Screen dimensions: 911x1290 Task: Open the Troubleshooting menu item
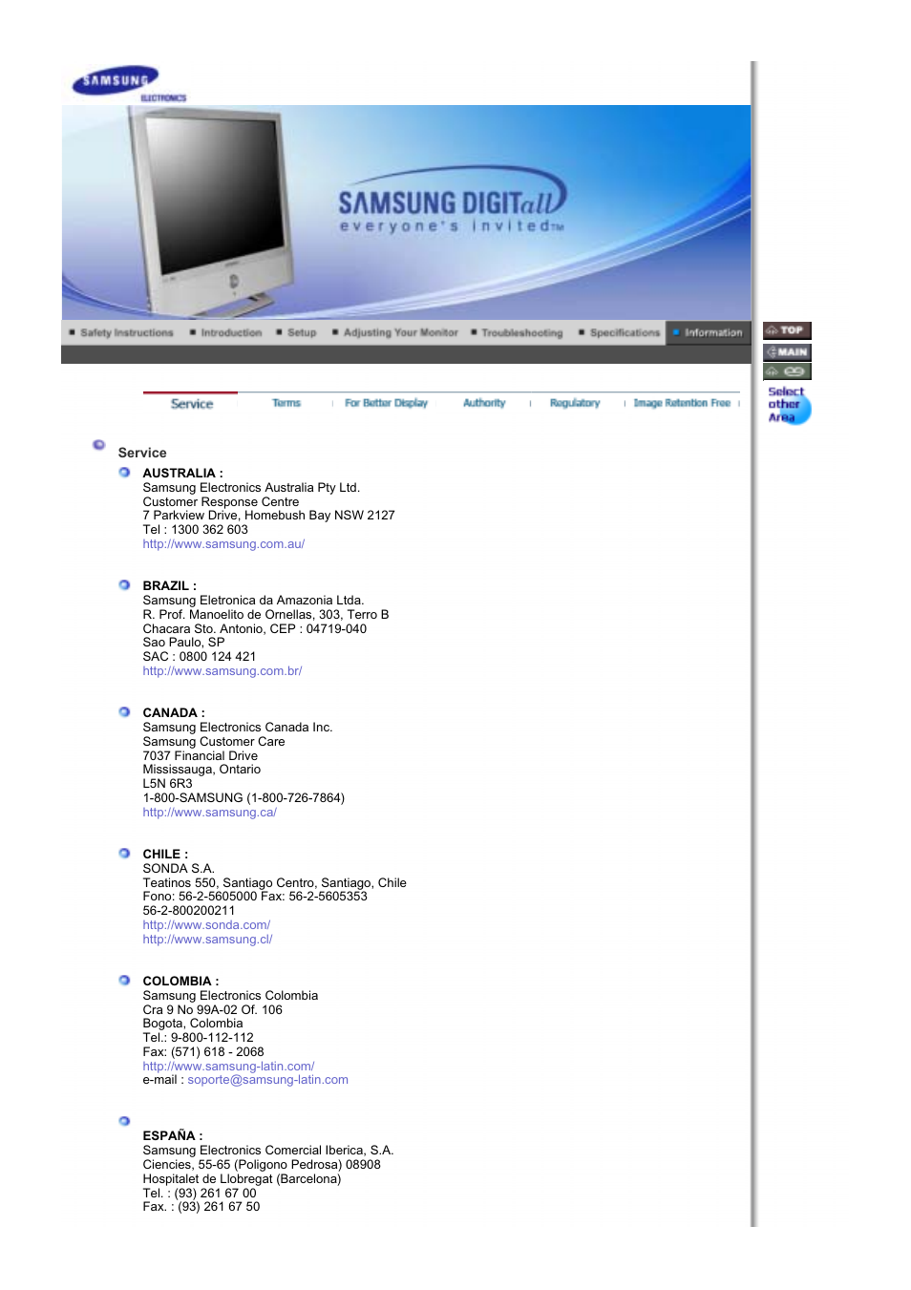point(517,332)
